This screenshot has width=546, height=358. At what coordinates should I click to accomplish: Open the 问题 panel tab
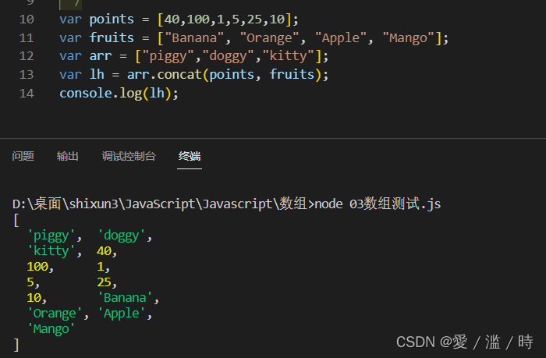point(23,156)
